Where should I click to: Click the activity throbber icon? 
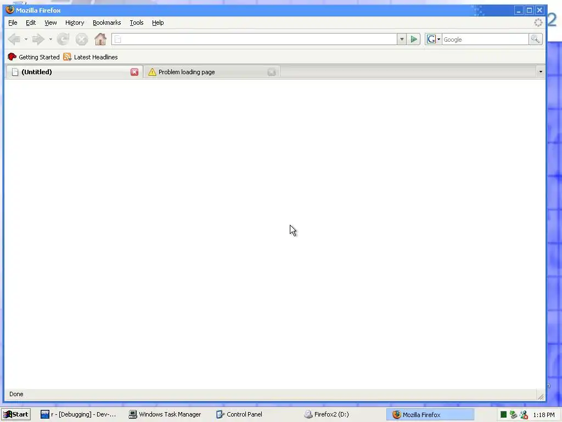pos(538,23)
